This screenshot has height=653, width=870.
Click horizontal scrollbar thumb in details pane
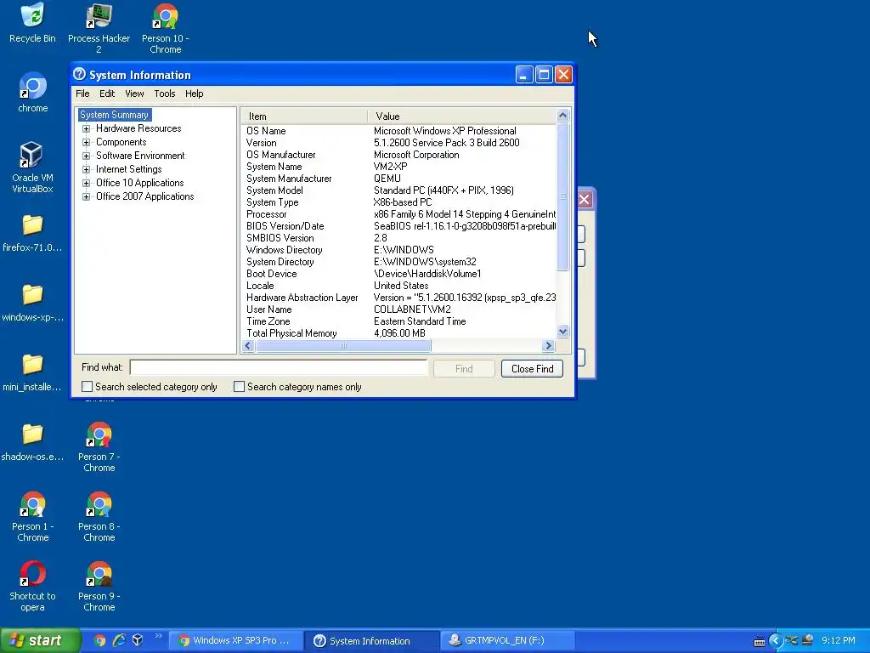point(343,346)
